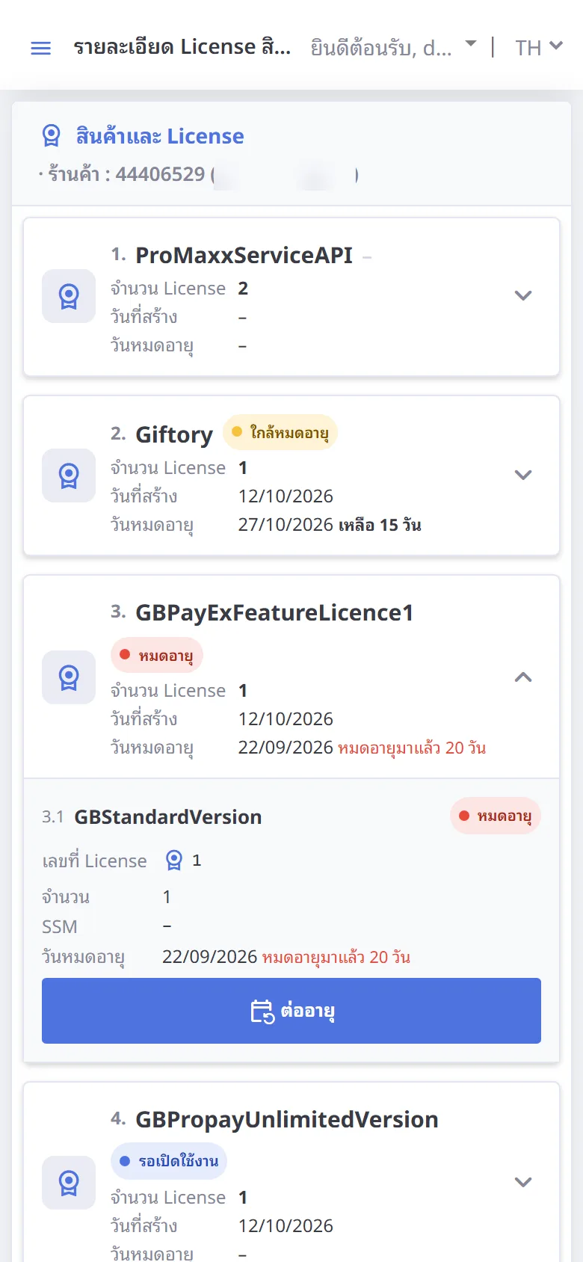Click the GBStandardVersion sub-license title
This screenshot has height=1262, width=583.
[x=168, y=817]
